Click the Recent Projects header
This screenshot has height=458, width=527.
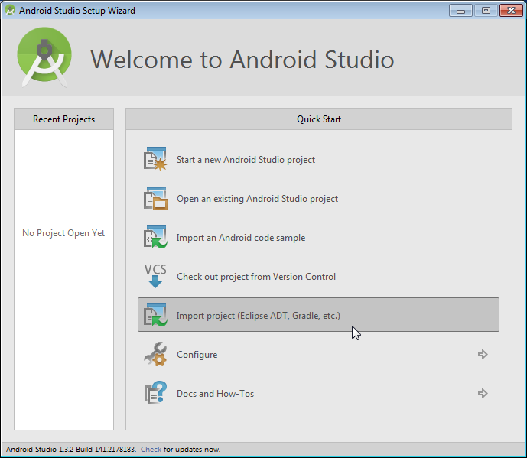(x=63, y=119)
